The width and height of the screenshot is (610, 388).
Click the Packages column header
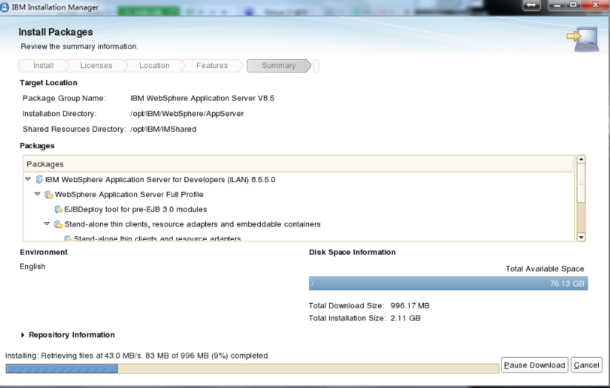[299, 164]
